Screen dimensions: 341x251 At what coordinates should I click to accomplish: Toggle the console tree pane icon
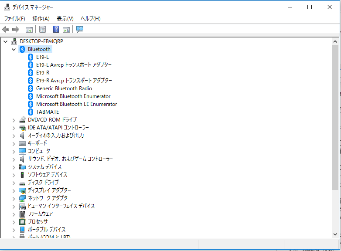point(29,29)
